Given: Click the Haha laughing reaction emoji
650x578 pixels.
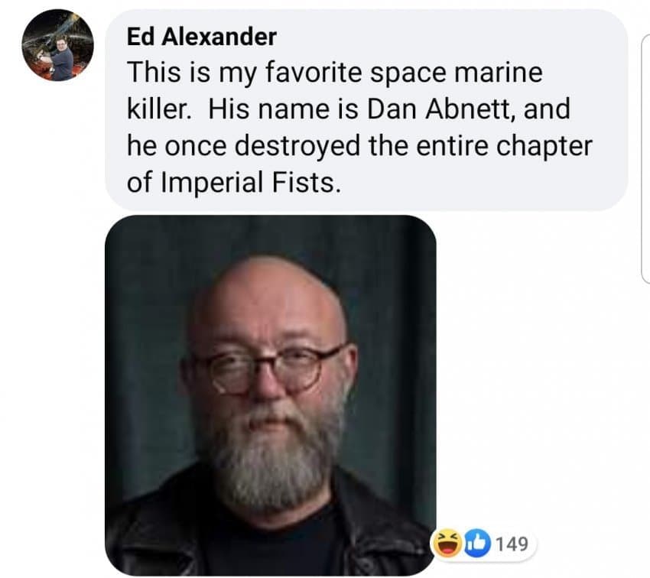Looking at the screenshot, I should [x=447, y=542].
